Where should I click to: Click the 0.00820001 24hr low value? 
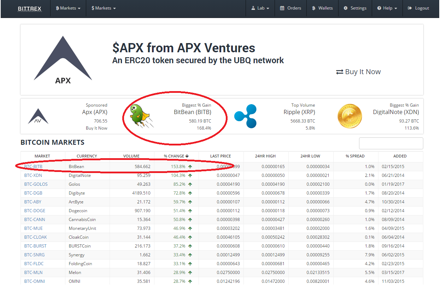click(x=318, y=281)
